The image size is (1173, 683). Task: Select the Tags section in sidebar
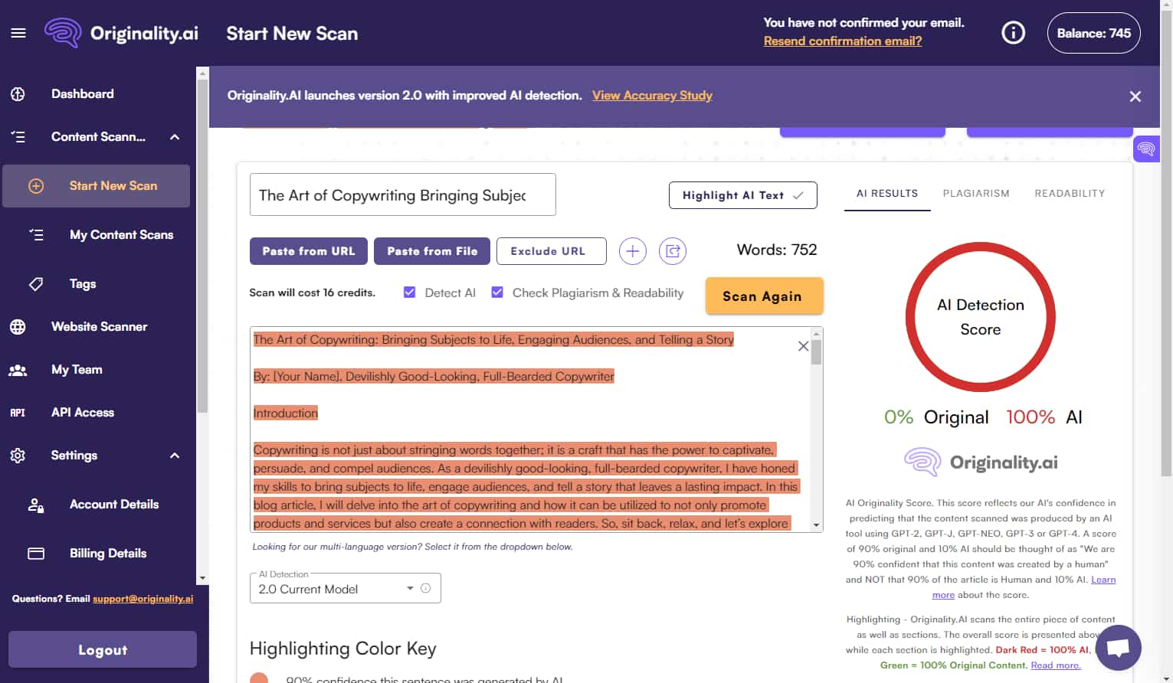[x=83, y=283]
